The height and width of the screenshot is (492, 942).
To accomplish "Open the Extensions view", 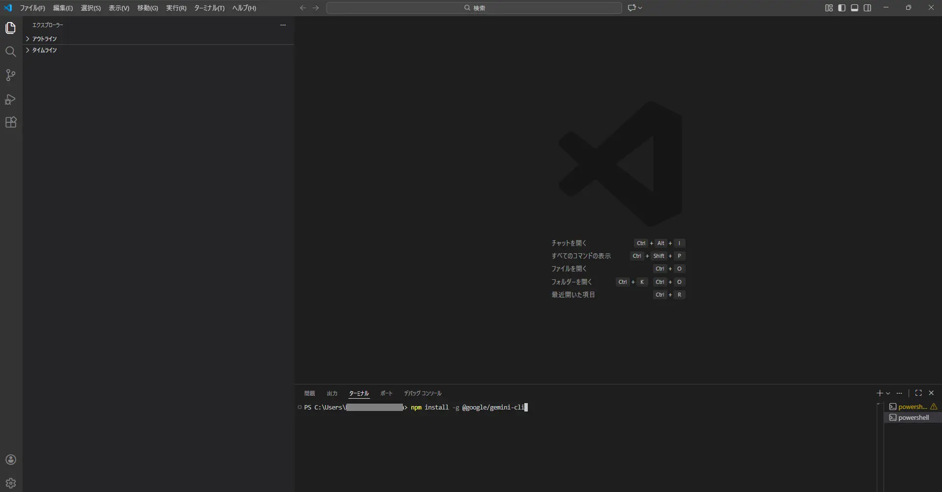I will (x=10, y=122).
